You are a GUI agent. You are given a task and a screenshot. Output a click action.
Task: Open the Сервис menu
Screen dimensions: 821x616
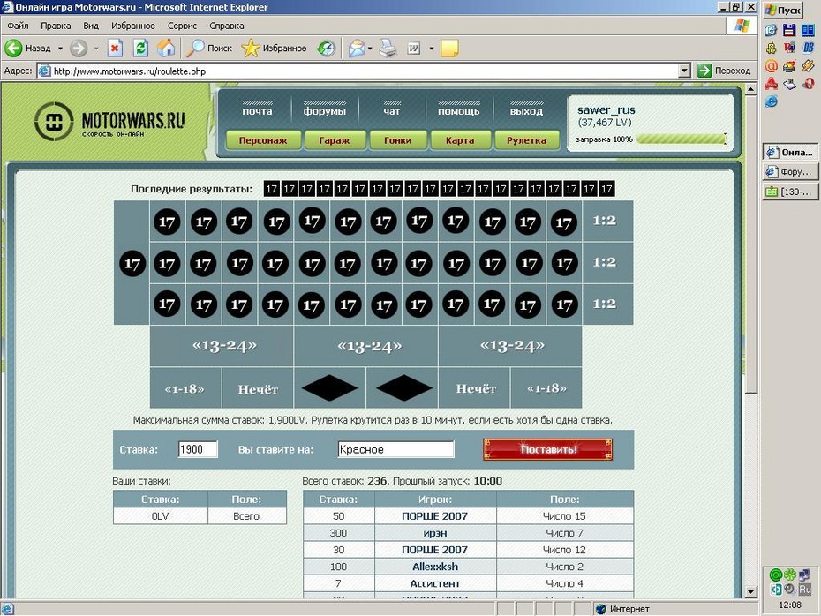[182, 26]
